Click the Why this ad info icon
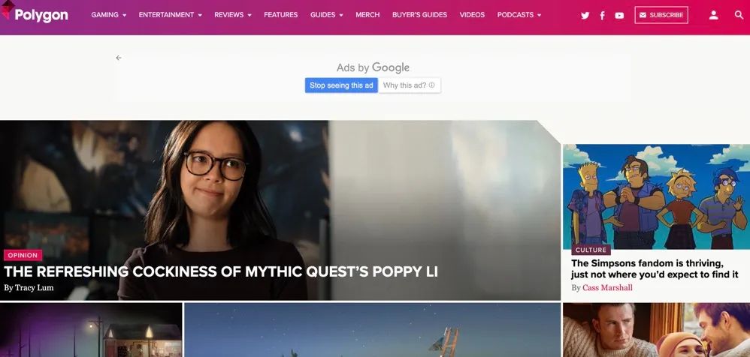The height and width of the screenshot is (357, 750). [x=432, y=85]
